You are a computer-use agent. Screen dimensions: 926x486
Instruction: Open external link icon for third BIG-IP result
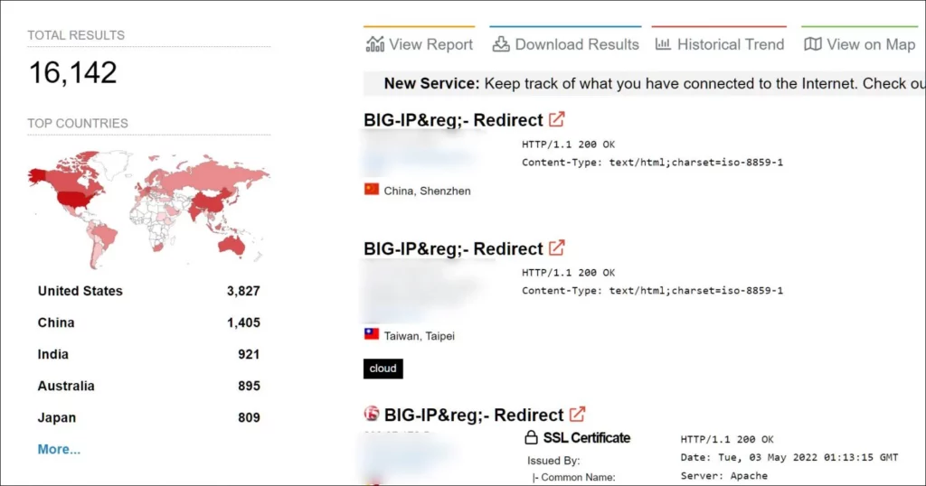pos(577,414)
